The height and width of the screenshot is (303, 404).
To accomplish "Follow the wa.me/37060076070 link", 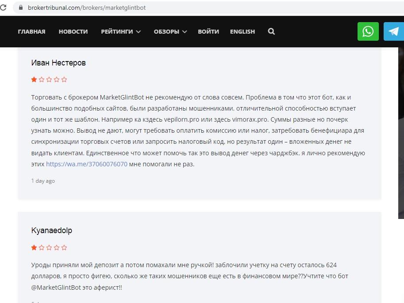I will click(x=87, y=164).
